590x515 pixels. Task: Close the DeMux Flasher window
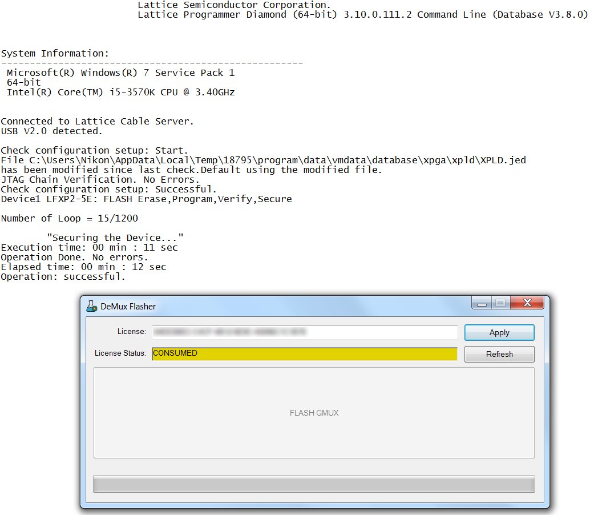point(527,303)
